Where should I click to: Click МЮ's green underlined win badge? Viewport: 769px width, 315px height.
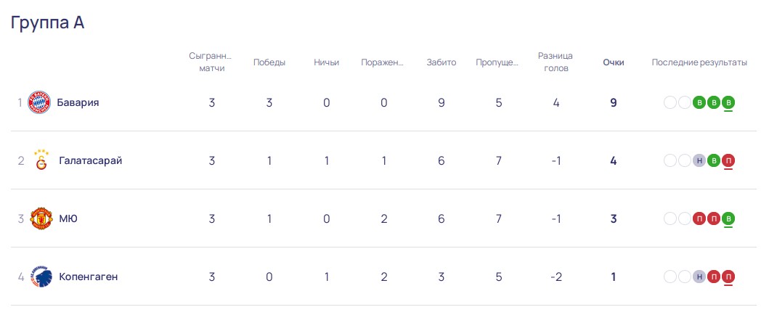[728, 218]
